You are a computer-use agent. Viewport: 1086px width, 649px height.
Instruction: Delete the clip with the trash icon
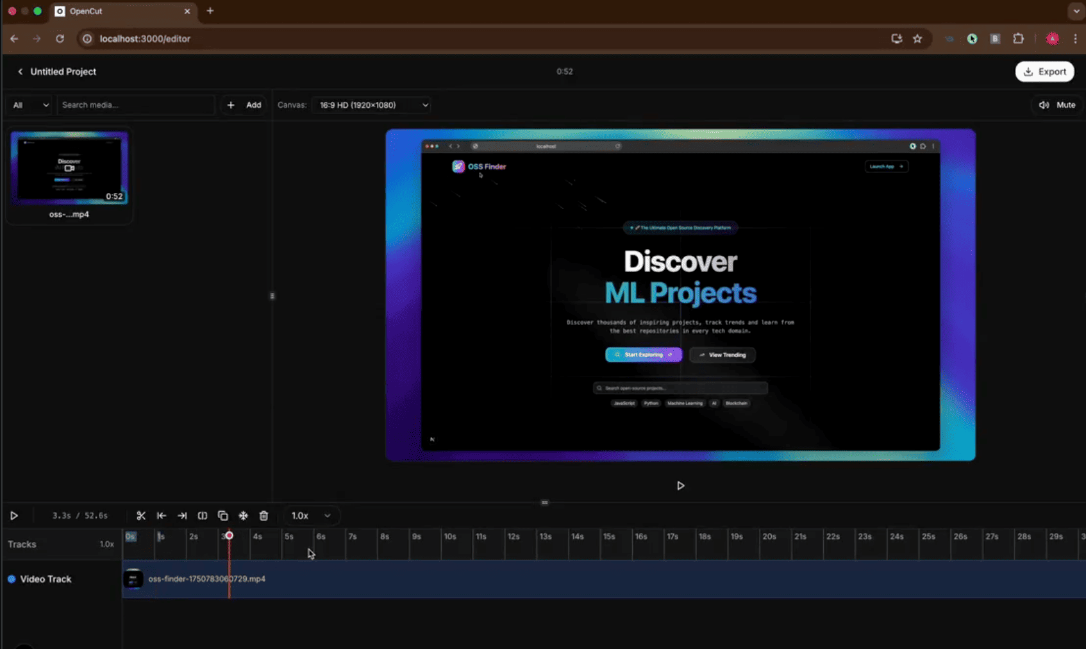pyautogui.click(x=263, y=516)
